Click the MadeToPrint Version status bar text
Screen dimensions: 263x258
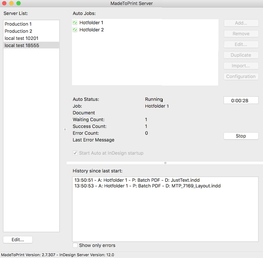pos(57,255)
